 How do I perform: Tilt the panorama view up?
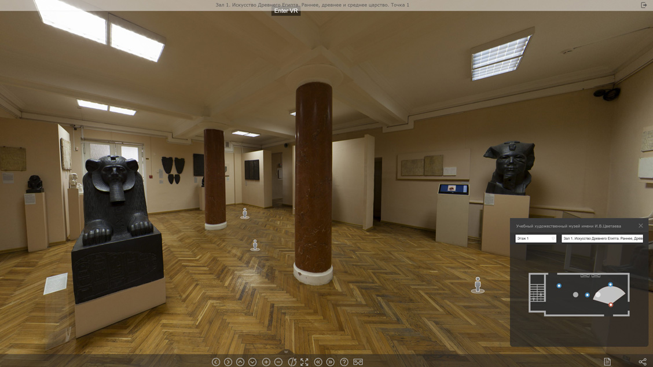click(240, 362)
